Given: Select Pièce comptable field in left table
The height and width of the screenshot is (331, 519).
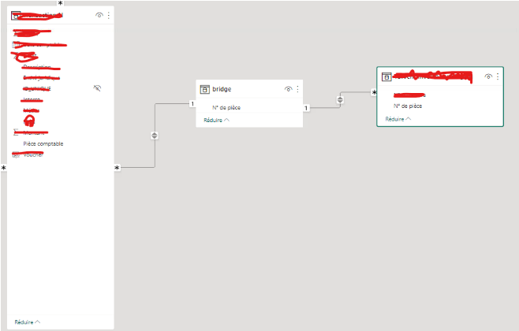Looking at the screenshot, I should click(43, 144).
